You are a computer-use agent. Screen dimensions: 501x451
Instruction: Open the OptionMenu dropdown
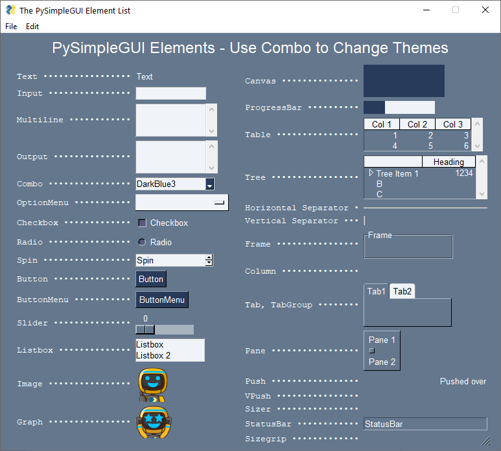pos(220,203)
